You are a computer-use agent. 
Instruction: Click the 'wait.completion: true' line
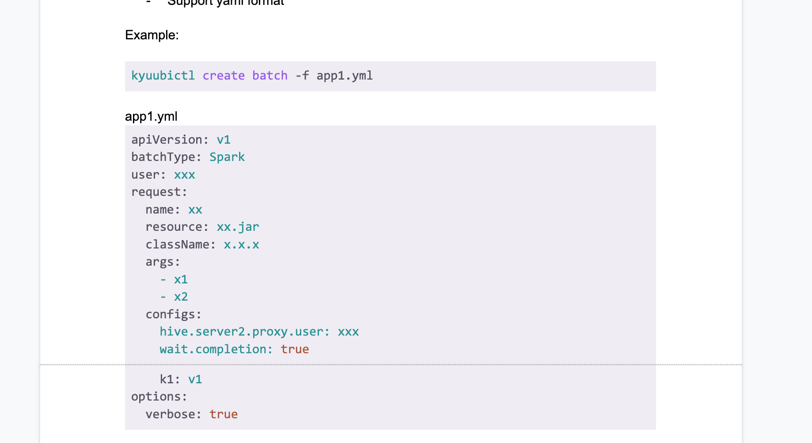[x=234, y=349]
